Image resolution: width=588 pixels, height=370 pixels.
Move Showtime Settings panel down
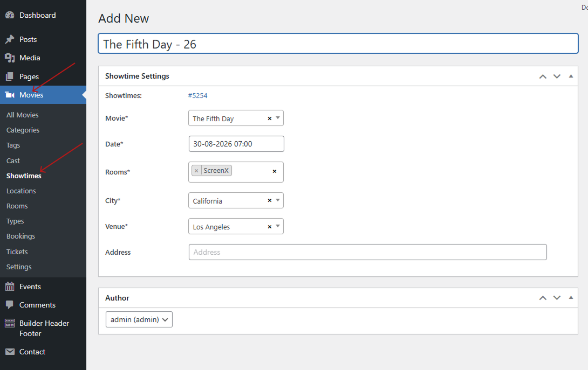557,76
